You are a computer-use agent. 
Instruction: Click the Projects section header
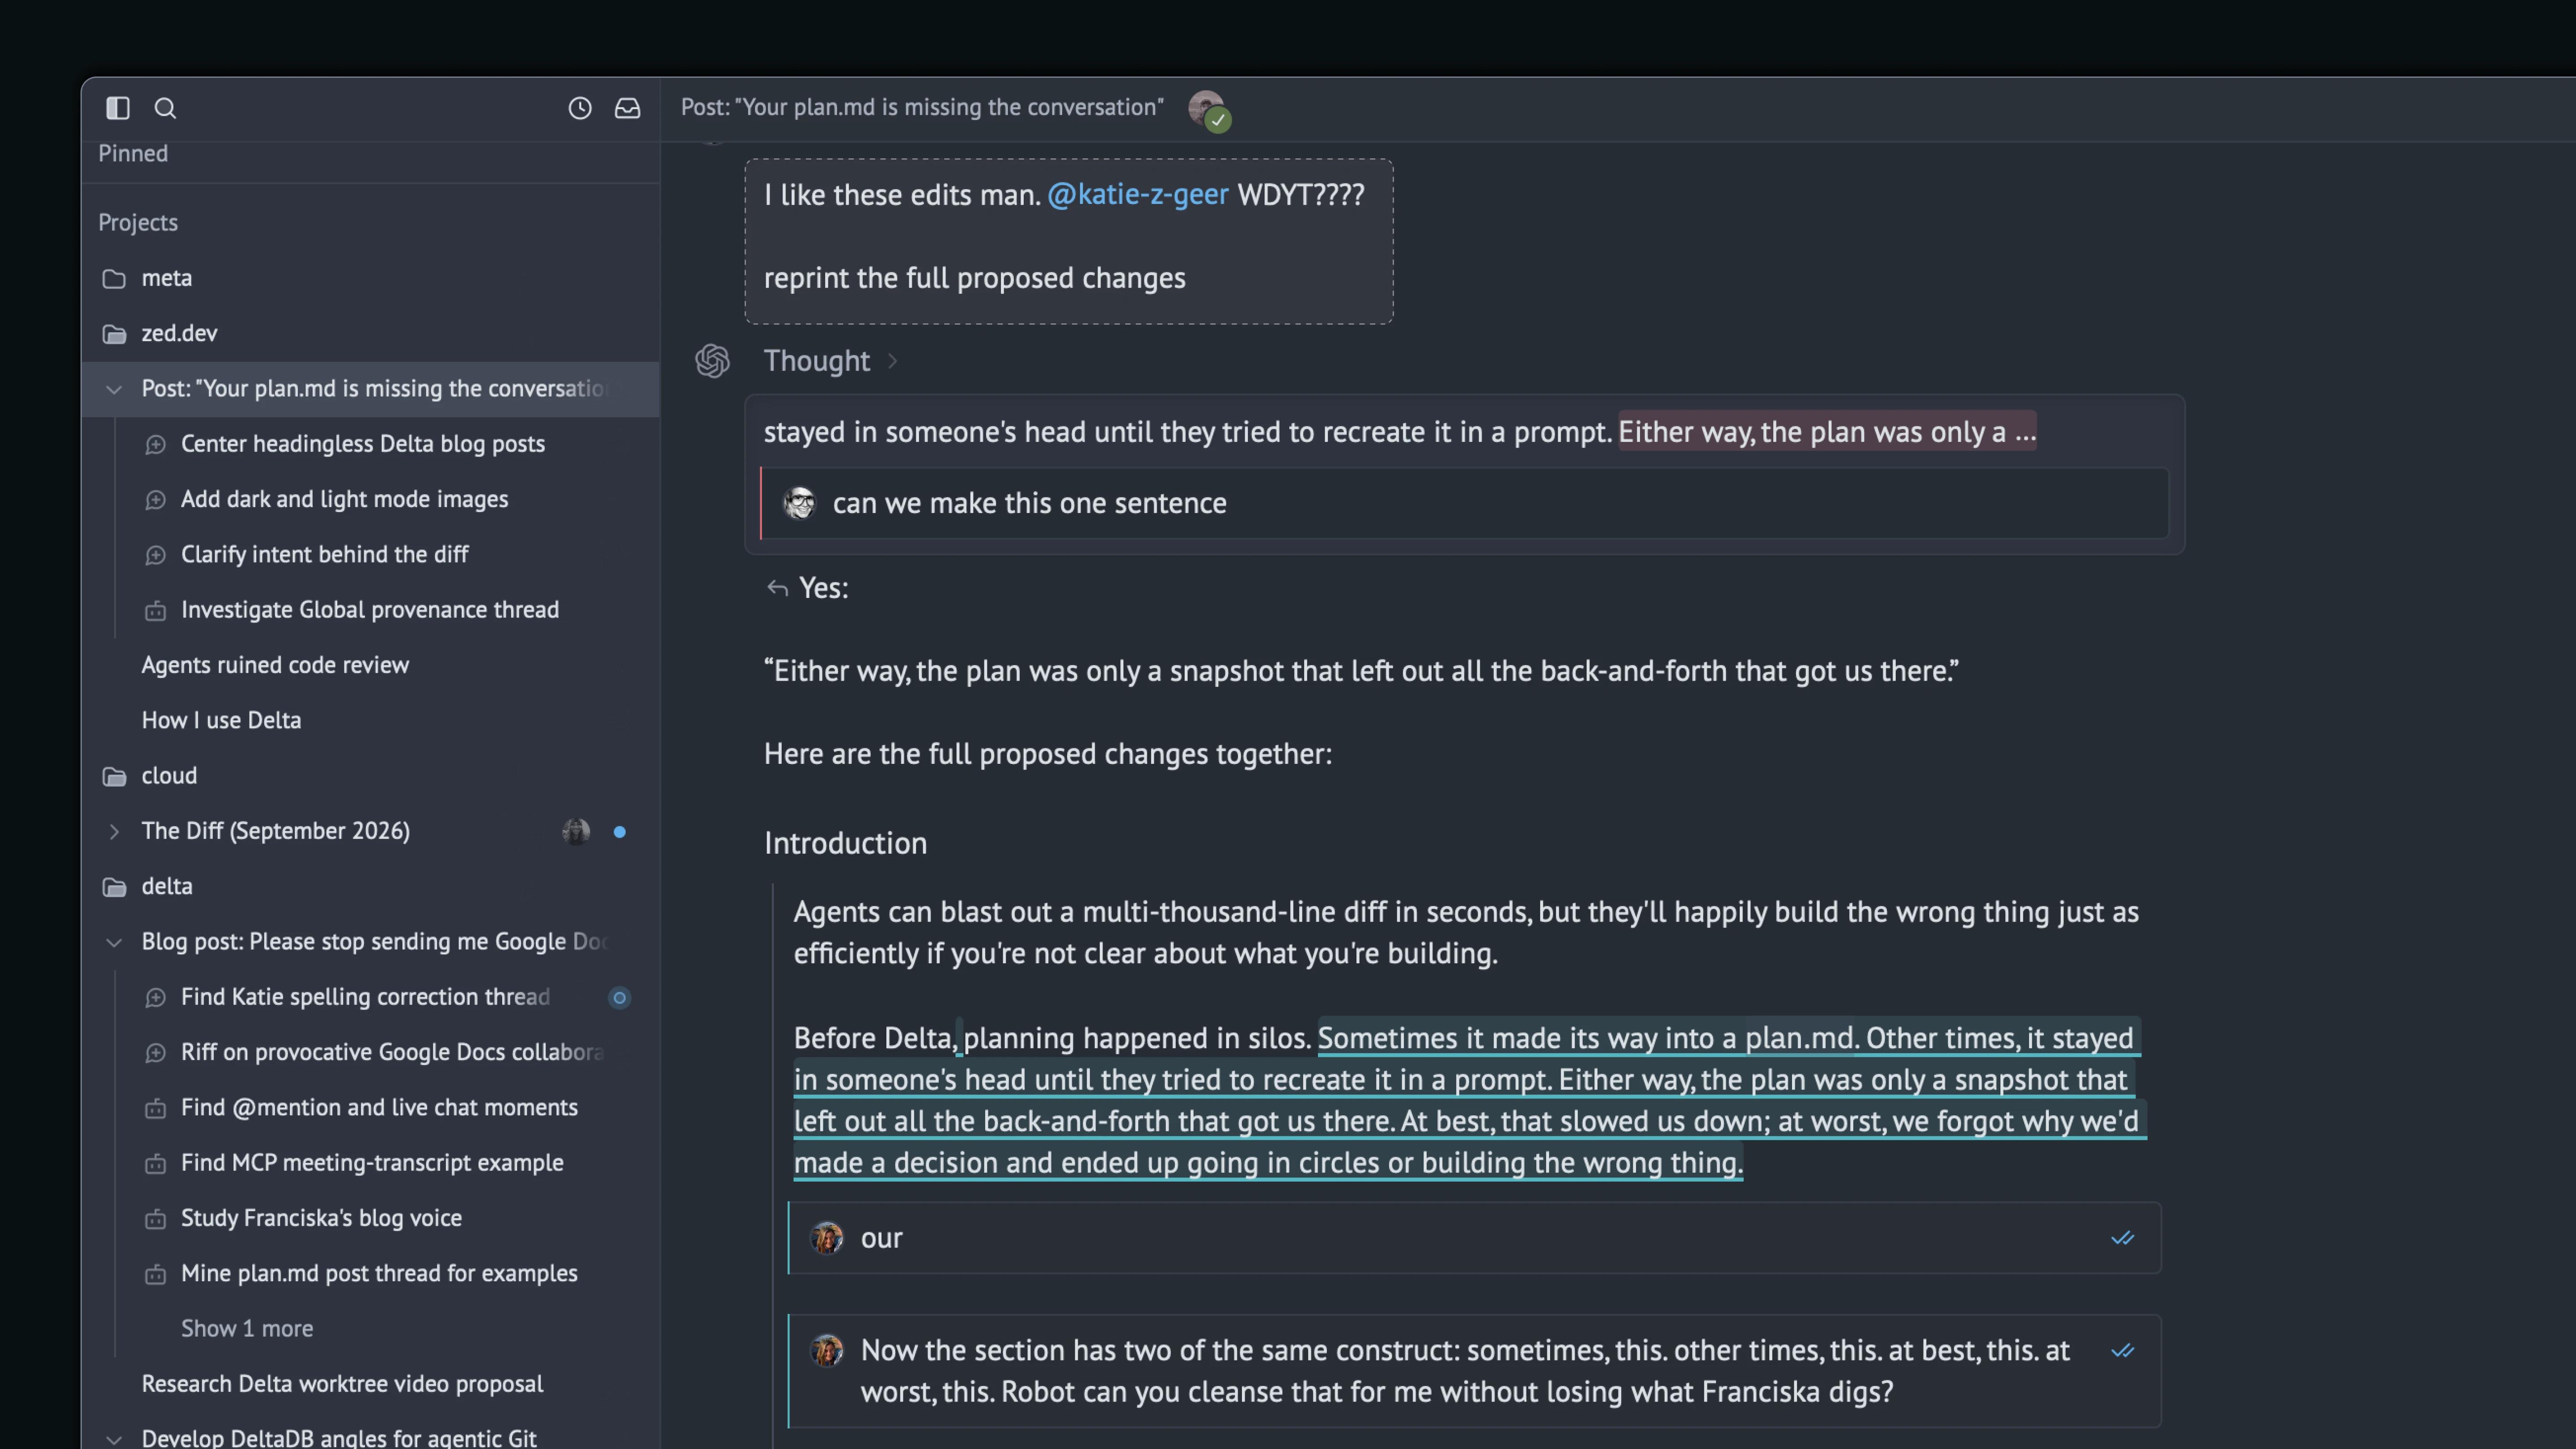138,223
